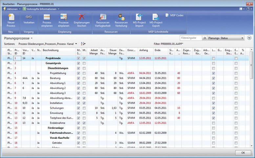This screenshot has width=255, height=158.
Task: Click predecessor ID 4AA cell
Action: point(26,78)
